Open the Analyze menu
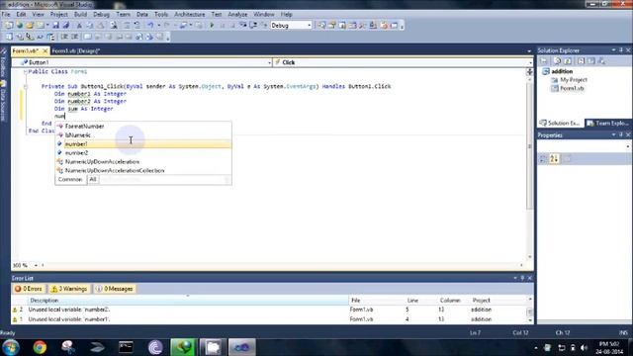The width and height of the screenshot is (633, 356). 237,14
